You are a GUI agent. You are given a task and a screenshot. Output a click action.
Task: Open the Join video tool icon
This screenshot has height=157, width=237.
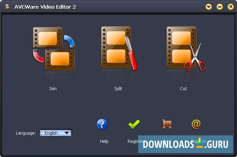[54, 49]
